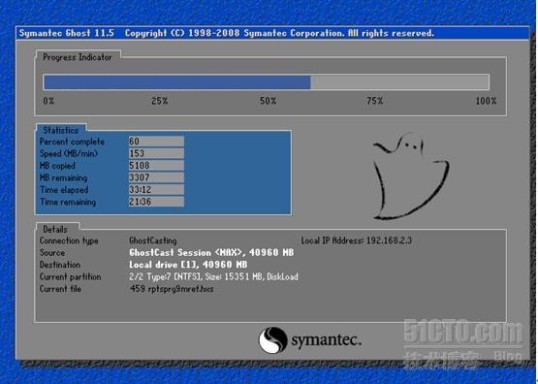Click the Time remaining value 21:36

pyautogui.click(x=156, y=202)
